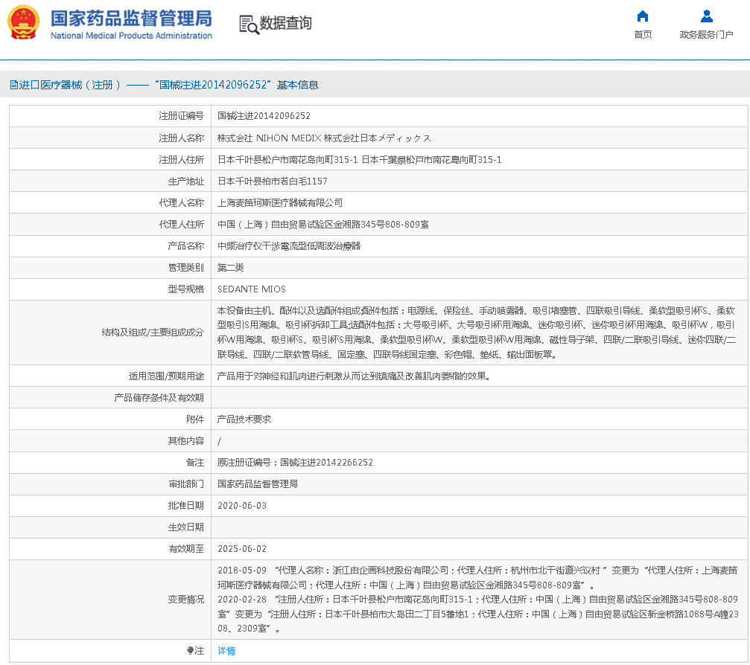Click the 适用范围/预期用途 label
Image resolution: width=750 pixels, height=665 pixels.
click(166, 376)
